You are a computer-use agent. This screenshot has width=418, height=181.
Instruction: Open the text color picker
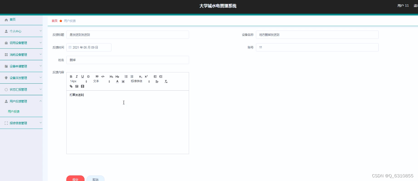(x=117, y=82)
